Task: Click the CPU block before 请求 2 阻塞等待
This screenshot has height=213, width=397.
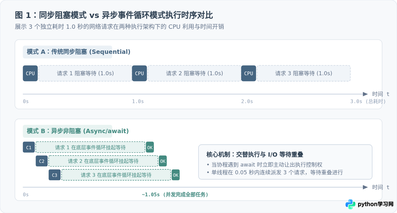Action: (139, 73)
